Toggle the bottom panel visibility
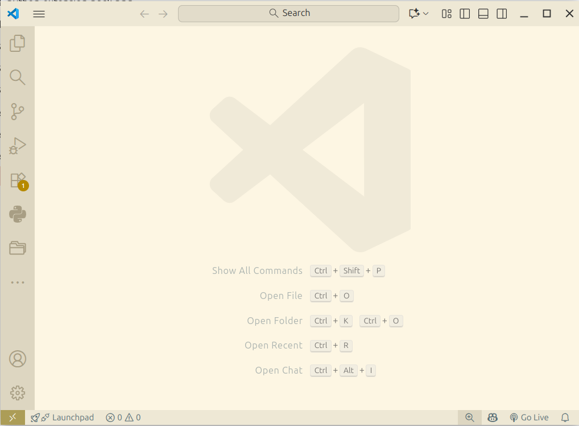The image size is (579, 426). (x=483, y=14)
